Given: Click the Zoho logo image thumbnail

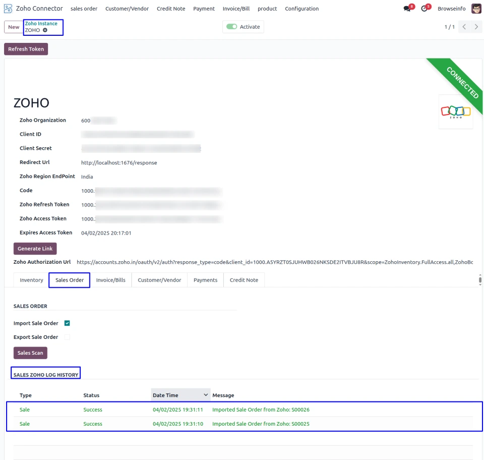Looking at the screenshot, I should coord(456,112).
